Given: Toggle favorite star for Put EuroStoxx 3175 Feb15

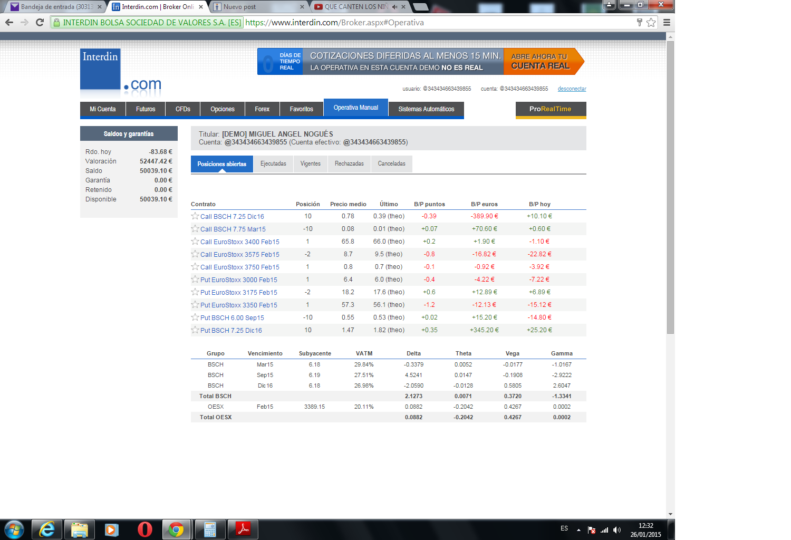Looking at the screenshot, I should tap(195, 292).
